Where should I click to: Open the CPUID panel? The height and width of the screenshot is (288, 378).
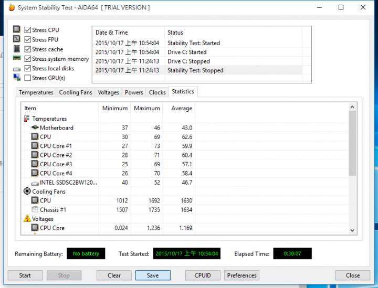tap(203, 275)
